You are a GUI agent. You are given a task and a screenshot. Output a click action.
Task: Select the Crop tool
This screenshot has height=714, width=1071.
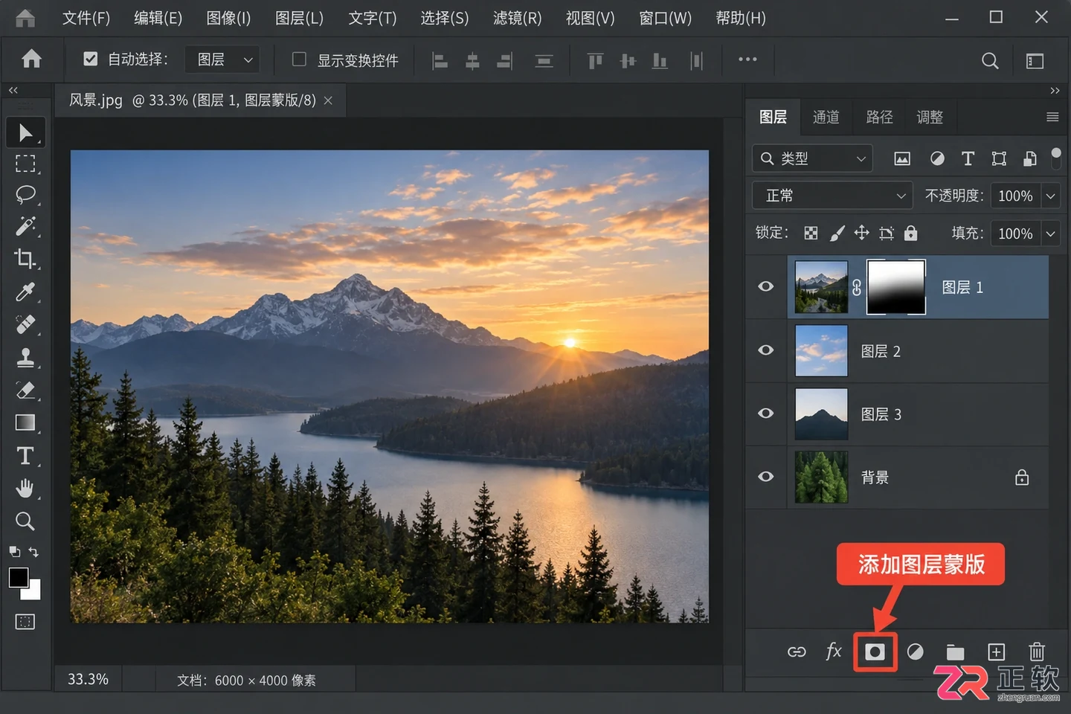point(25,259)
